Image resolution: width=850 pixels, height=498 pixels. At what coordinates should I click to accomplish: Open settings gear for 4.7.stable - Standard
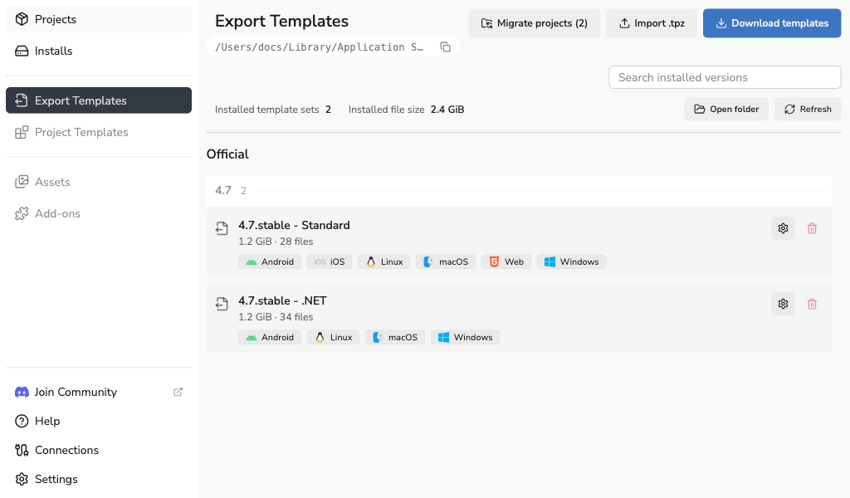[x=783, y=228]
